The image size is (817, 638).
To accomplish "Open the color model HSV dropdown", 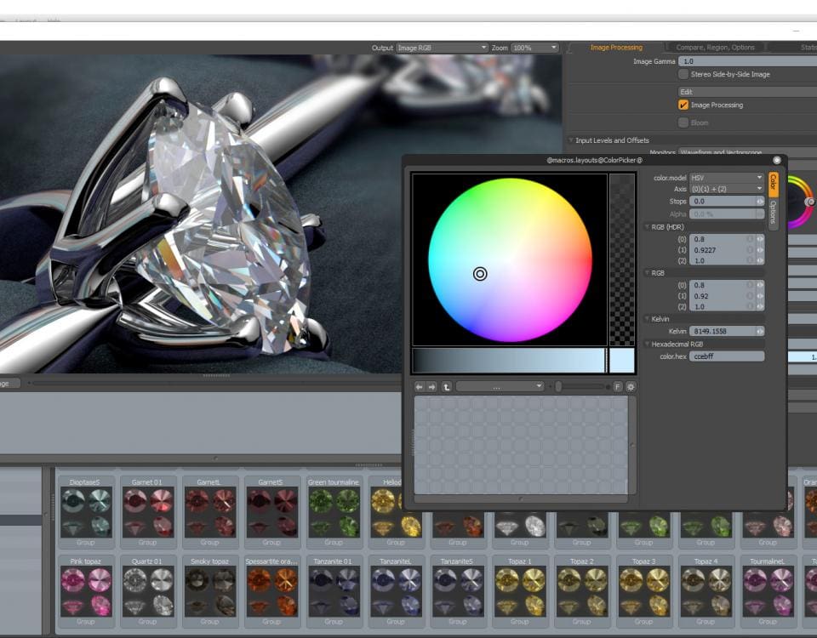I will click(x=726, y=178).
